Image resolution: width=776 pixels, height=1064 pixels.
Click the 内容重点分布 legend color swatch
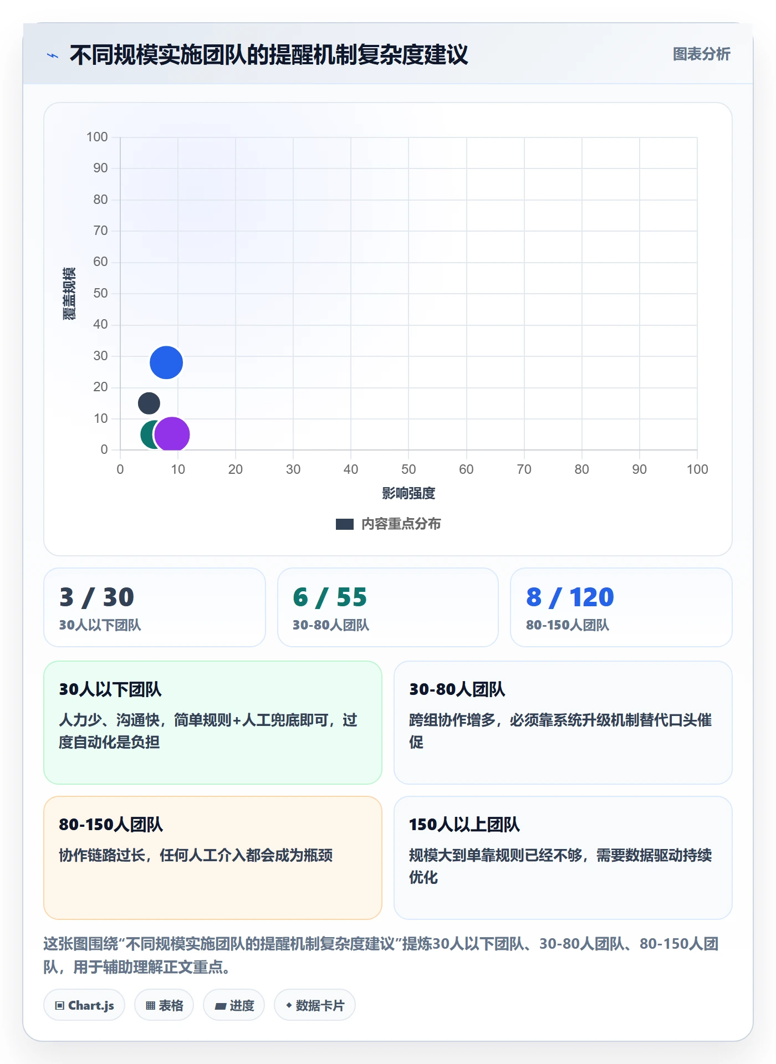[x=345, y=524]
